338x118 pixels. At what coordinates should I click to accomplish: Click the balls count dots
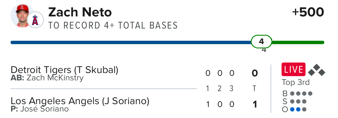(x=301, y=94)
